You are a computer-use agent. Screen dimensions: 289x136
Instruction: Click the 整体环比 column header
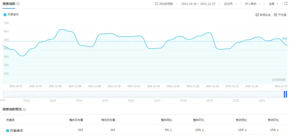click(x=199, y=120)
